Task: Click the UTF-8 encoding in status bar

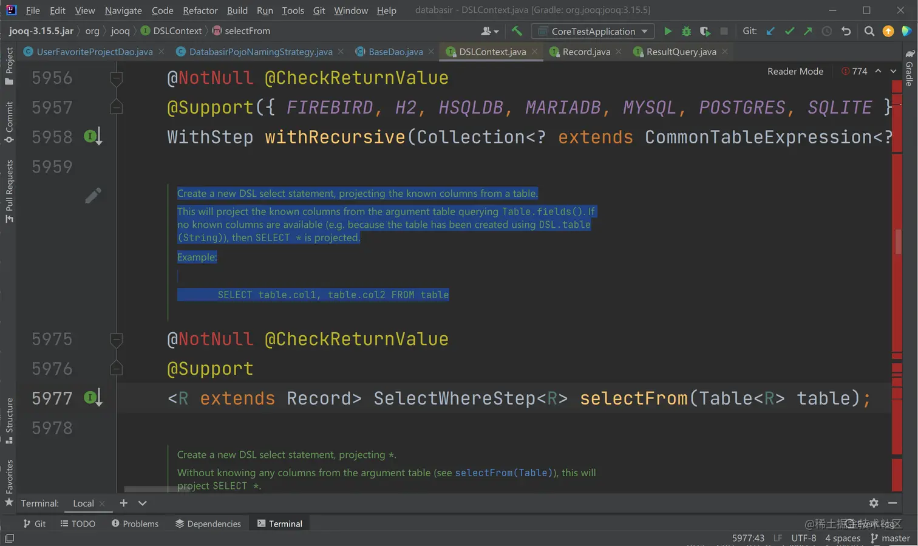Action: [804, 538]
